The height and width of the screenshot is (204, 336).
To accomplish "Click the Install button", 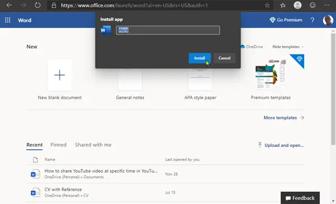I will point(199,58).
